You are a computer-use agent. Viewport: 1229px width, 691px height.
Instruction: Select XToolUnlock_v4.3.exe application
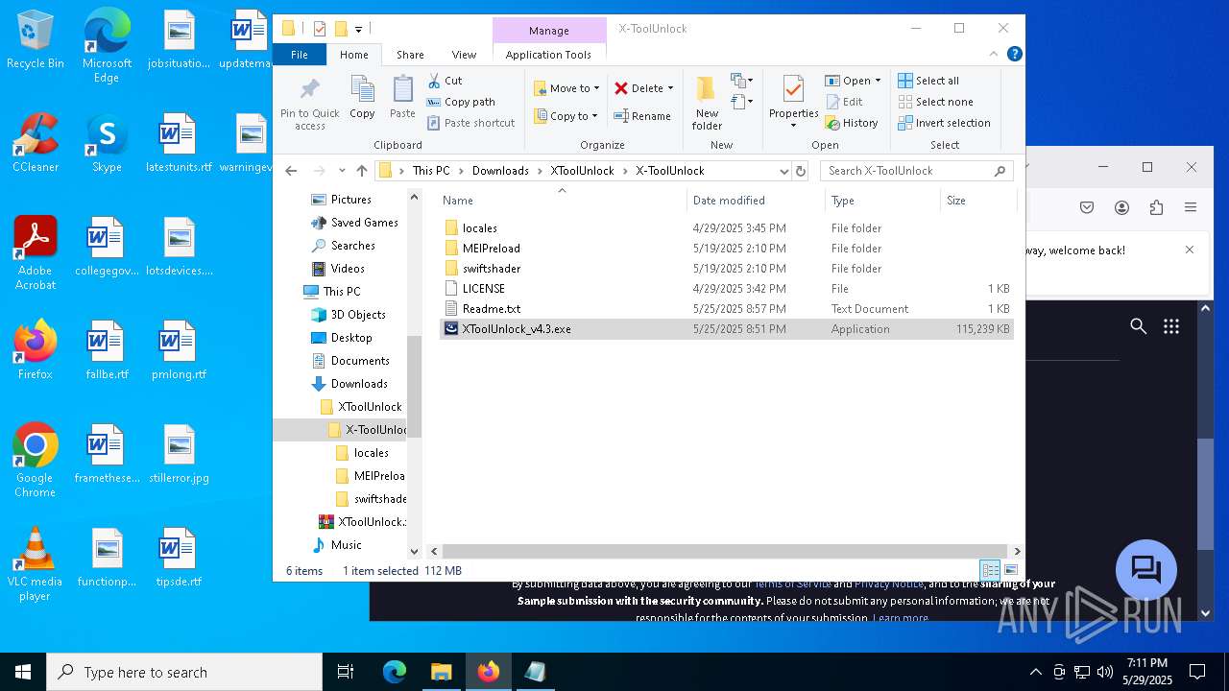coord(727,329)
